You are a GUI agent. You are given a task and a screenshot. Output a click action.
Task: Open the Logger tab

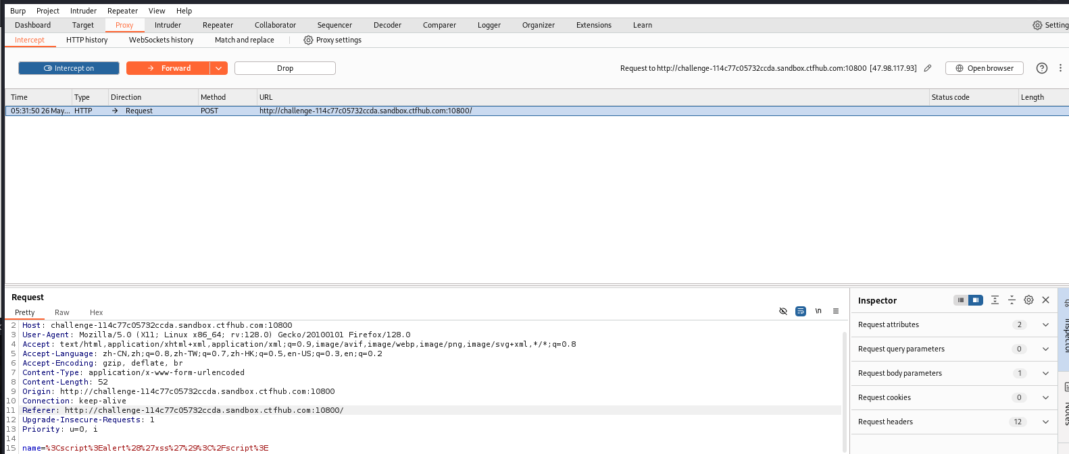pos(489,25)
